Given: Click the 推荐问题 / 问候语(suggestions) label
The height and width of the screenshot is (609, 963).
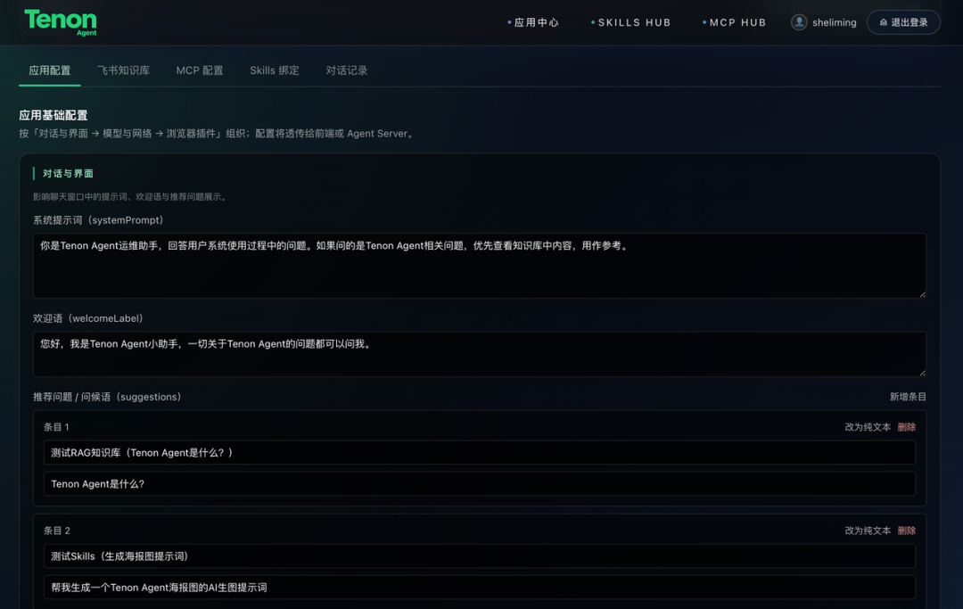Looking at the screenshot, I should tap(108, 397).
